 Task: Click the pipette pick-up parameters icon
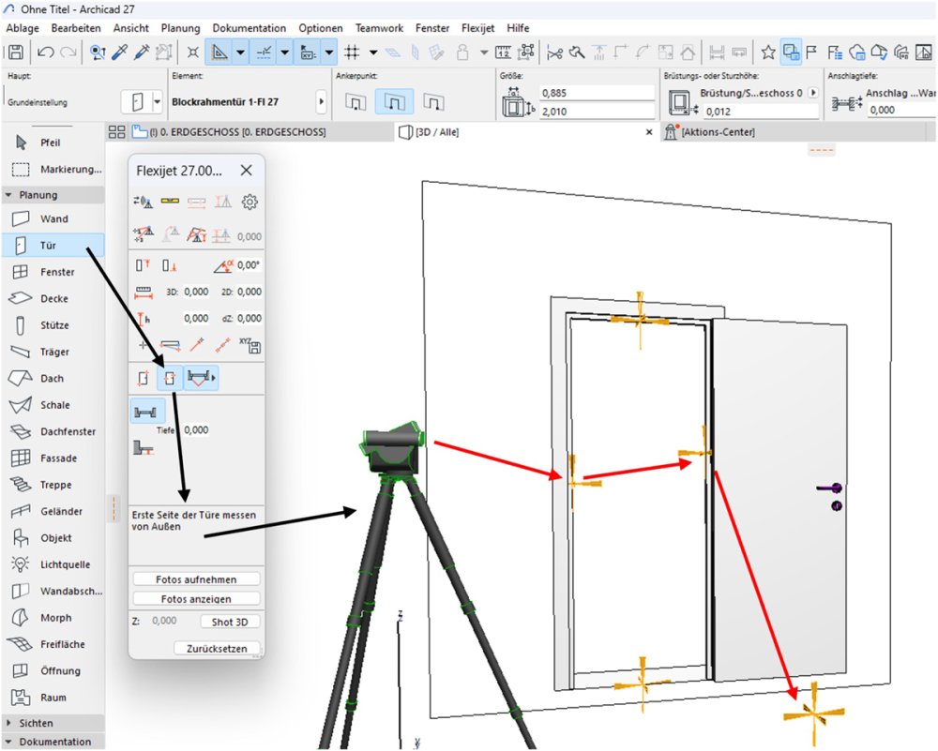tap(119, 53)
